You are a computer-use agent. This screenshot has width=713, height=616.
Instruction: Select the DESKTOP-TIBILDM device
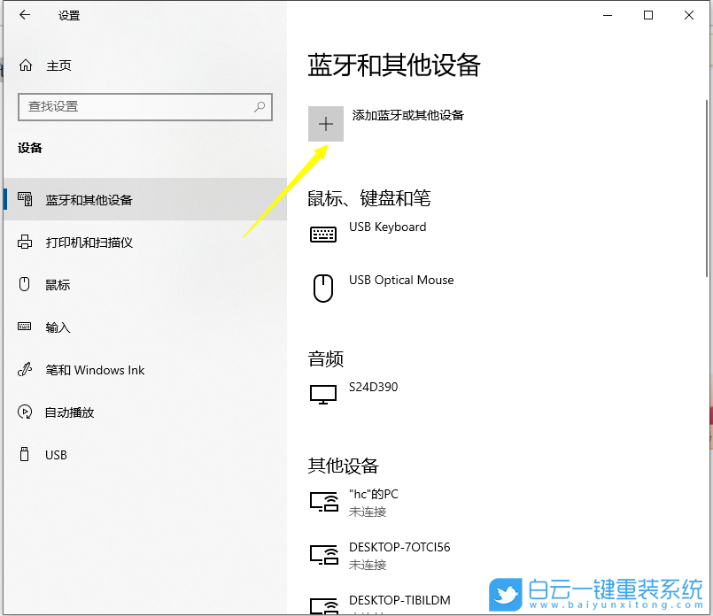pos(399,600)
